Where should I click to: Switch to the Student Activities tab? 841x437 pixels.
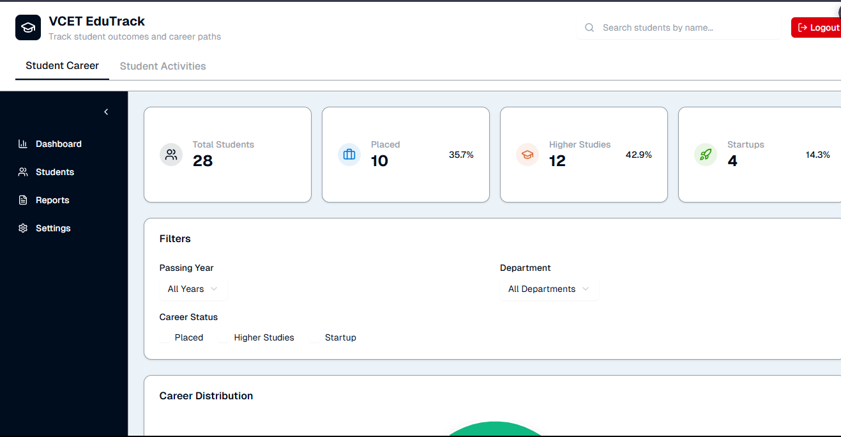click(x=163, y=66)
